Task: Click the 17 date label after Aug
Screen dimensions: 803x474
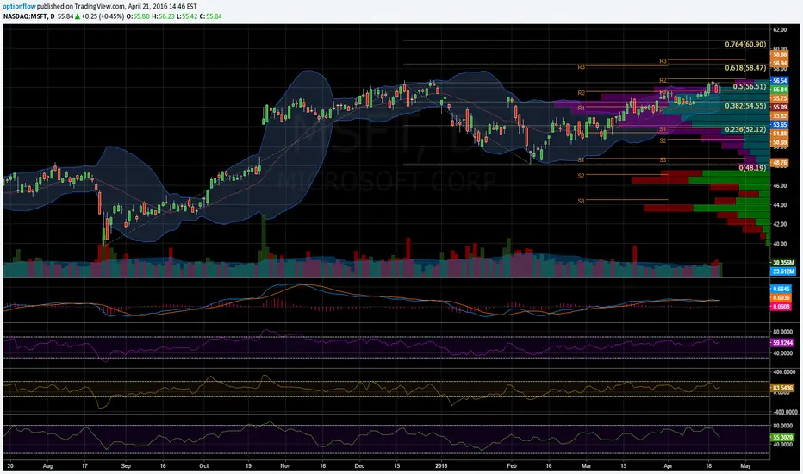Action: 84,466
